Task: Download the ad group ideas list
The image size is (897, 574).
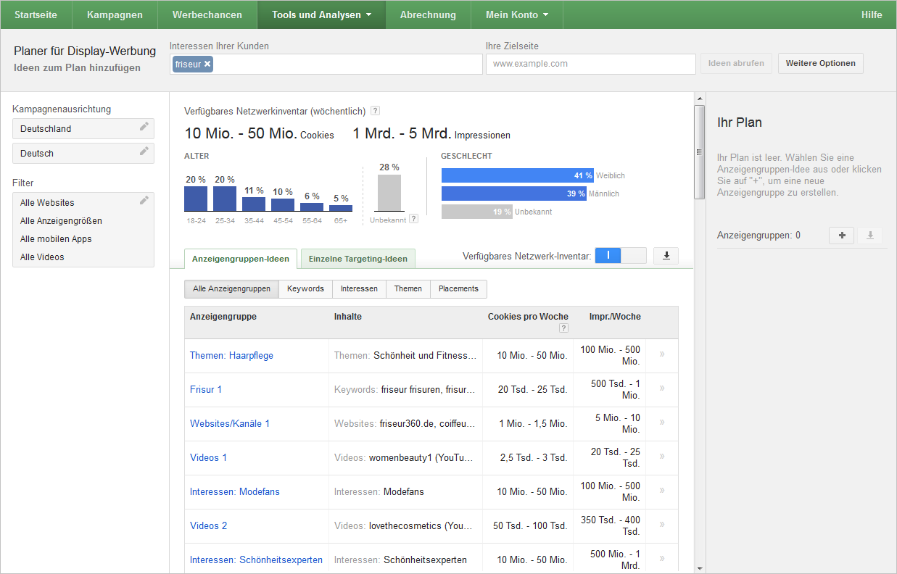Action: point(666,256)
